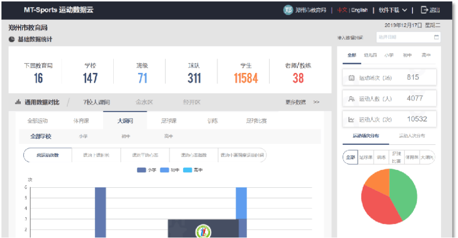458x238 pixels.
Task: Click the 金水区 district link
Action: pyautogui.click(x=144, y=102)
